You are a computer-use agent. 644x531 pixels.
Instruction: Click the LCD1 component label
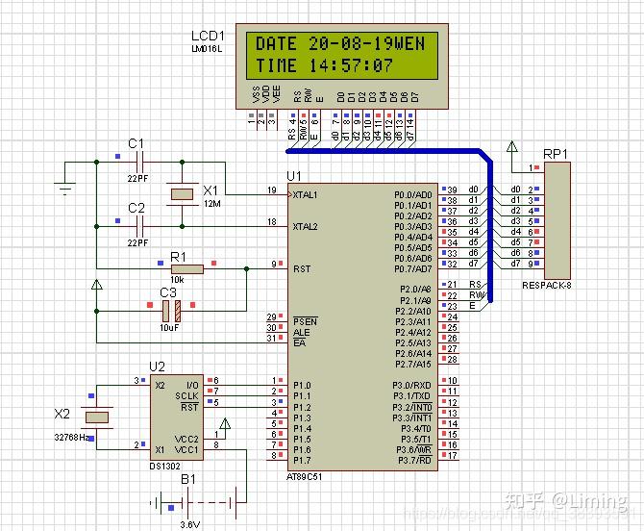tap(208, 37)
